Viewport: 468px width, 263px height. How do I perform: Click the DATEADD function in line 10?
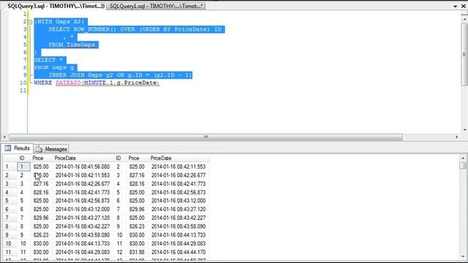tap(68, 83)
